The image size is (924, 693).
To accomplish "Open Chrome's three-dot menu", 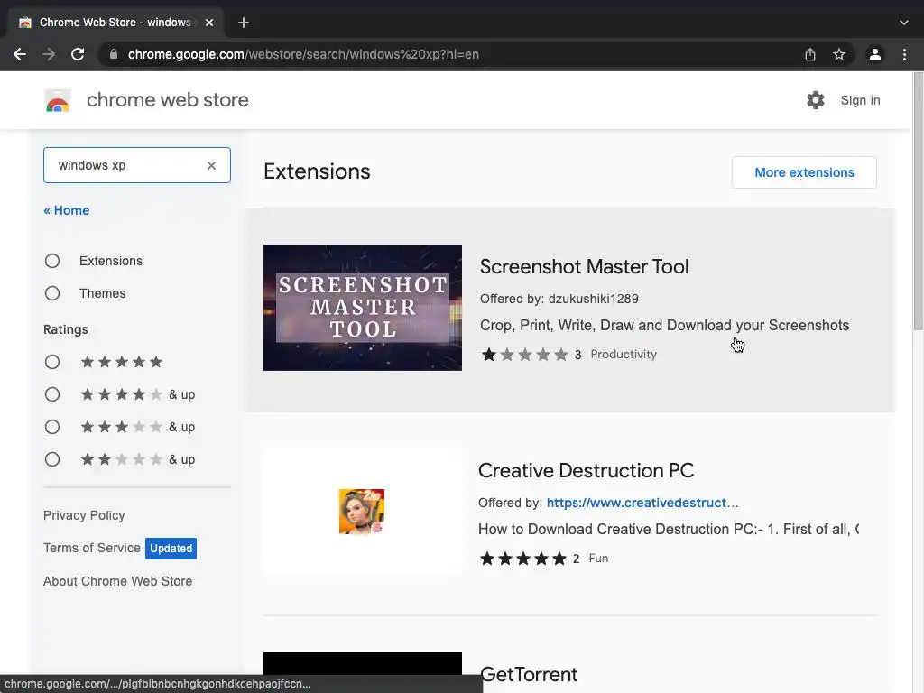I will click(904, 54).
